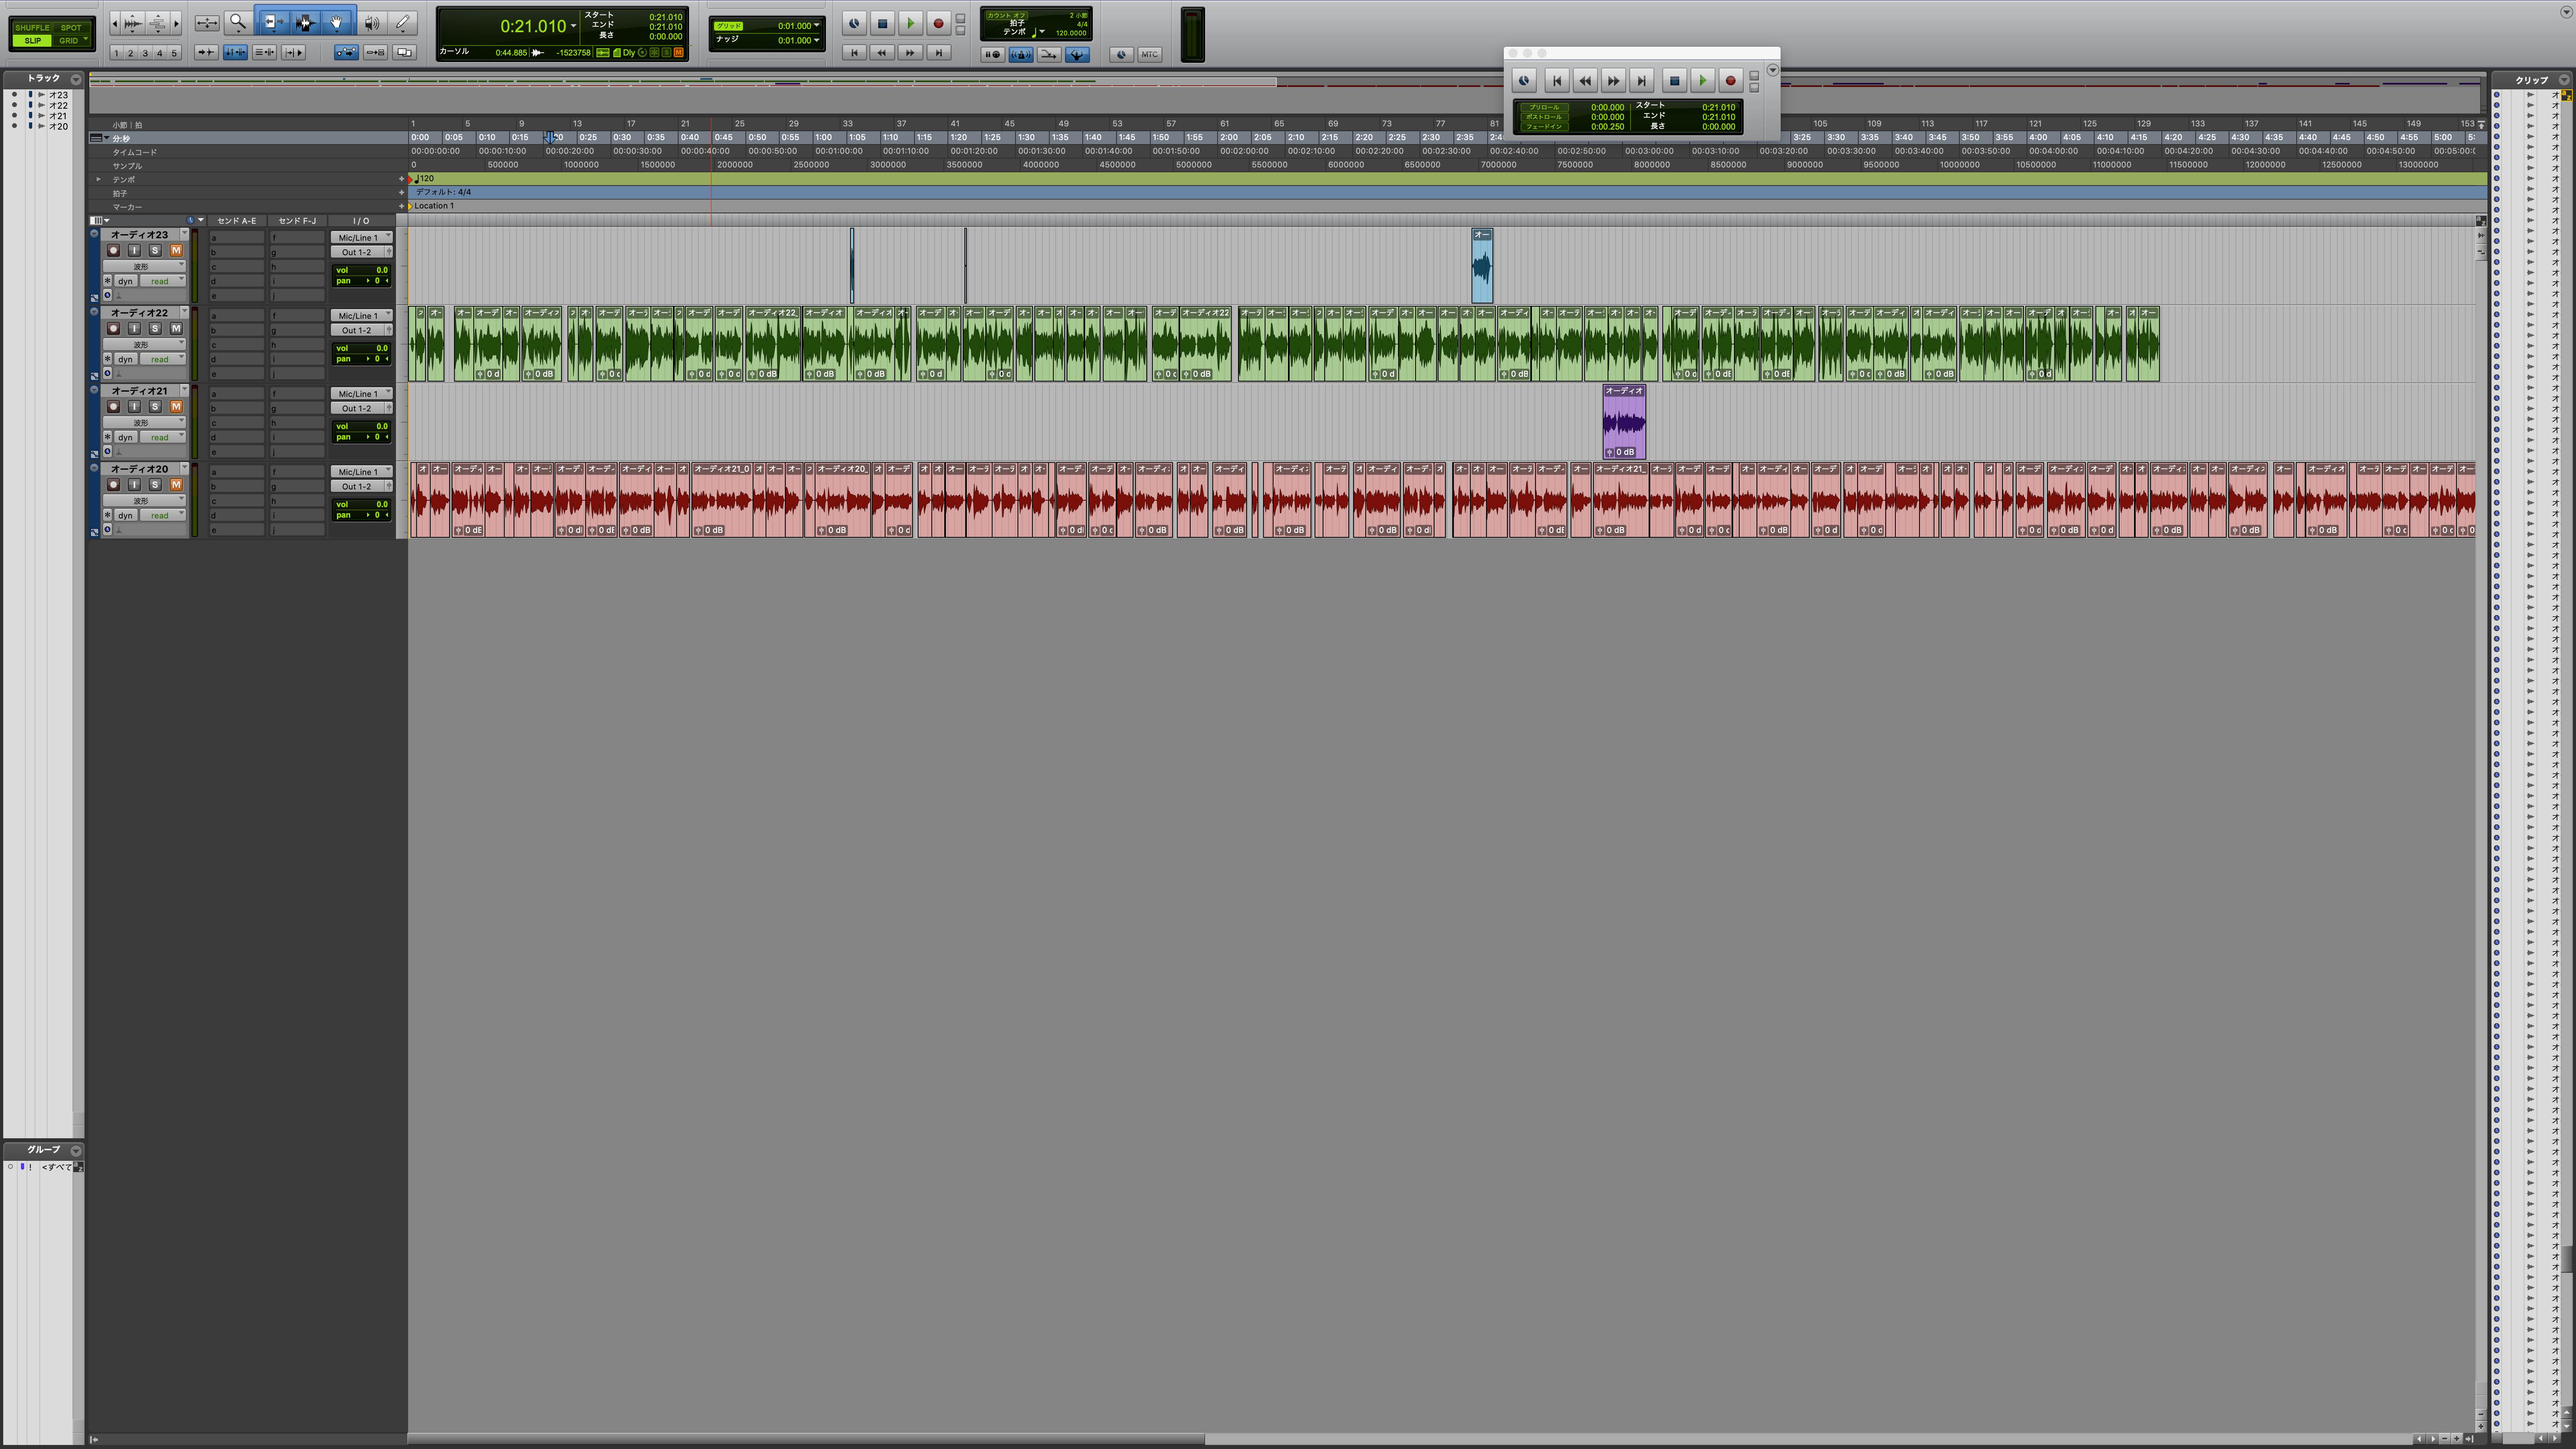
Task: Open main counter format dropdown
Action: (573, 26)
